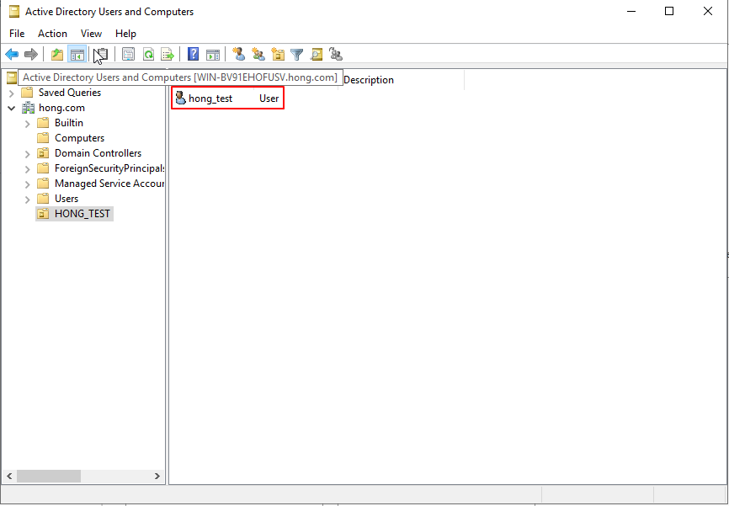729x506 pixels.
Task: Select the HONG_TEST organizational unit
Action: [82, 214]
